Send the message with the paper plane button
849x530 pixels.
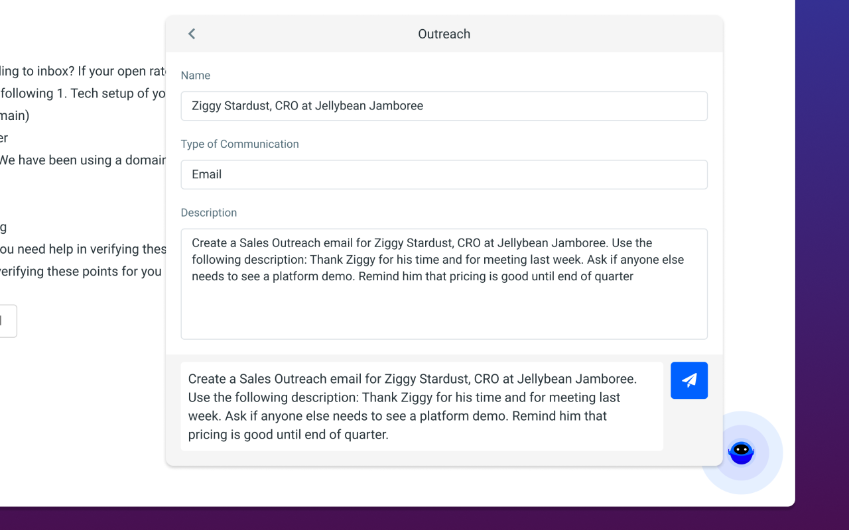689,380
